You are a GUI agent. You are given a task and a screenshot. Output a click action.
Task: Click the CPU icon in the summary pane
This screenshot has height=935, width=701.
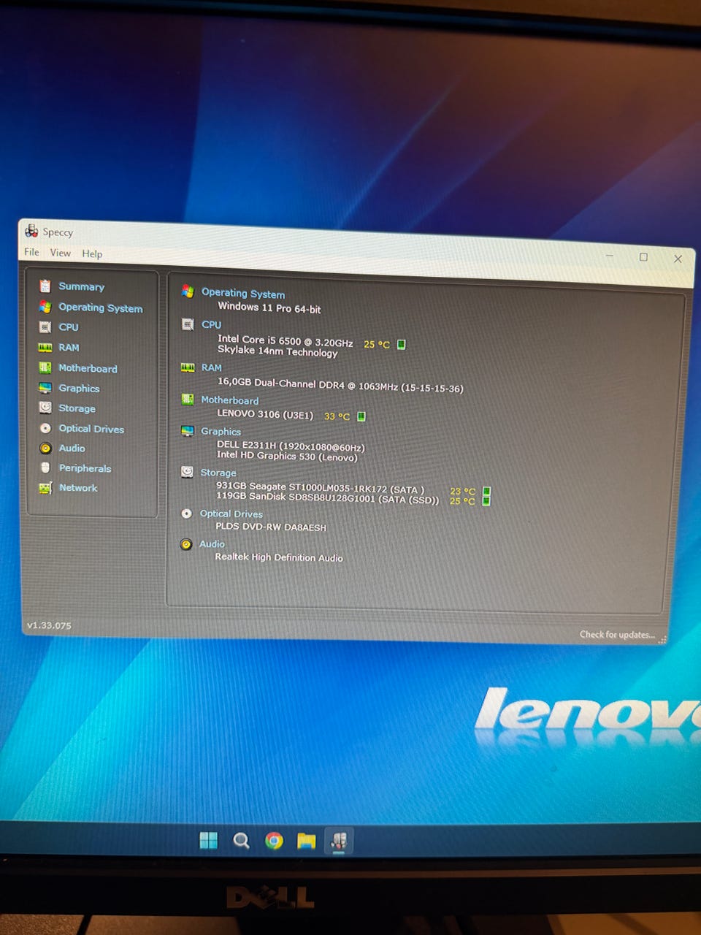(188, 324)
